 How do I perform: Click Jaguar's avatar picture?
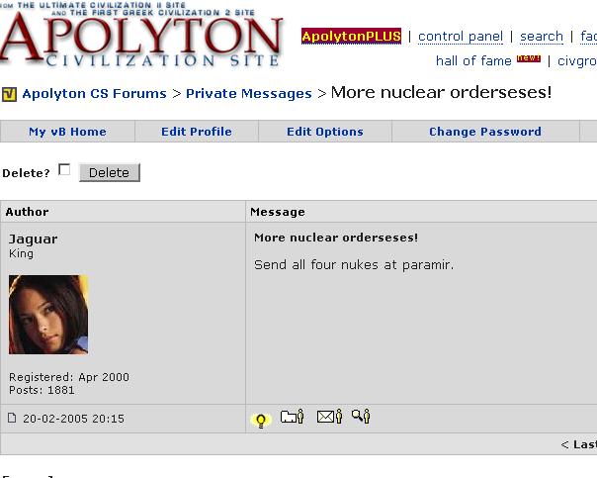coord(48,315)
